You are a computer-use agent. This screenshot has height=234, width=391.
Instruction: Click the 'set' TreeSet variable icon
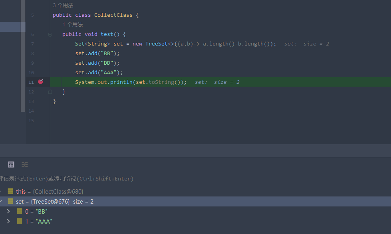10,202
